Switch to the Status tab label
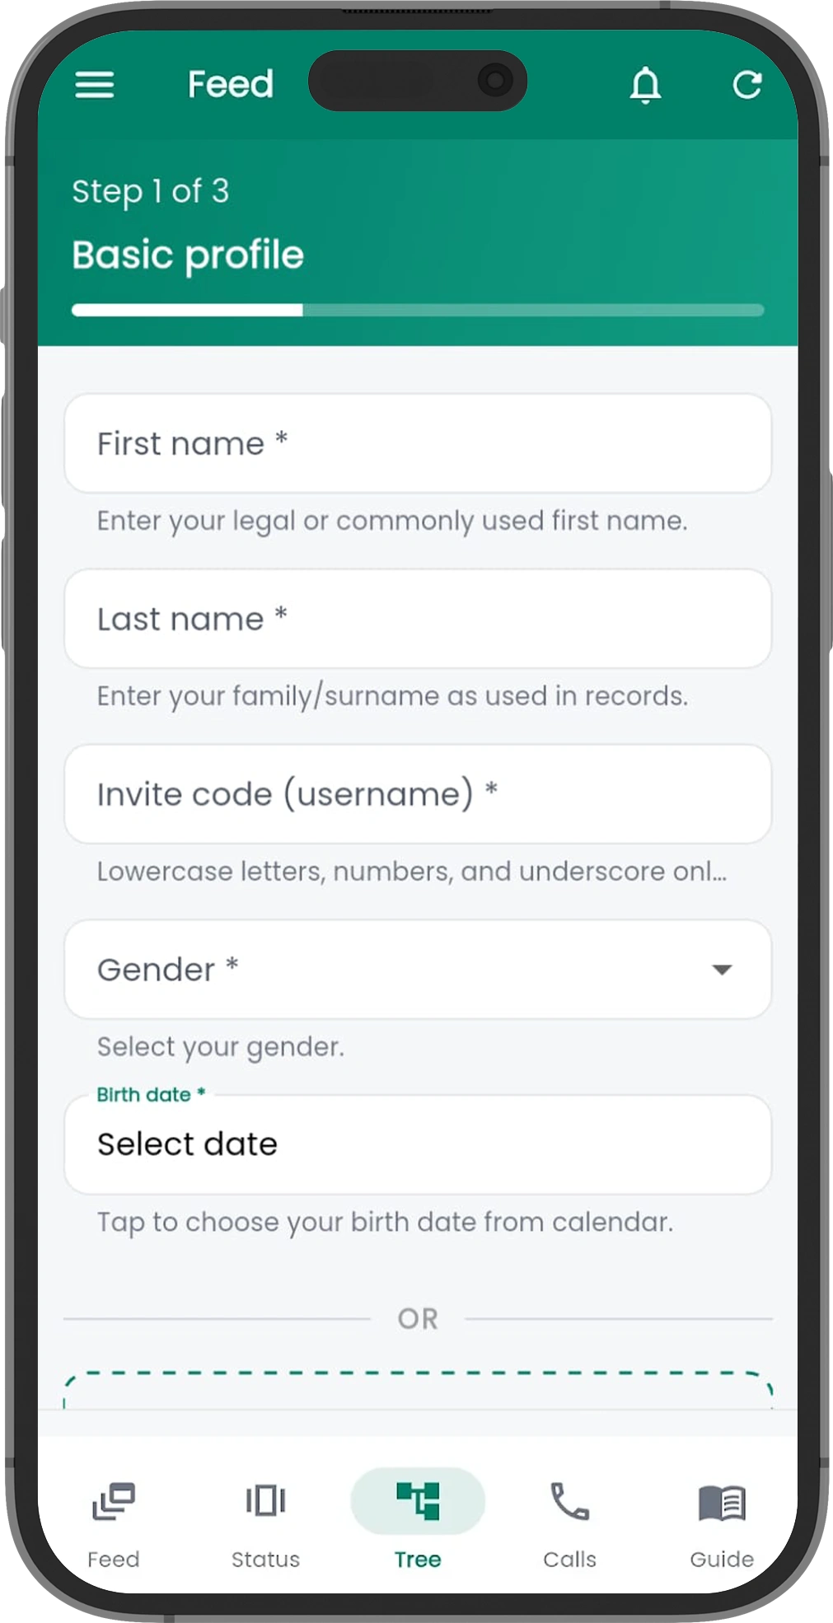 (265, 1559)
